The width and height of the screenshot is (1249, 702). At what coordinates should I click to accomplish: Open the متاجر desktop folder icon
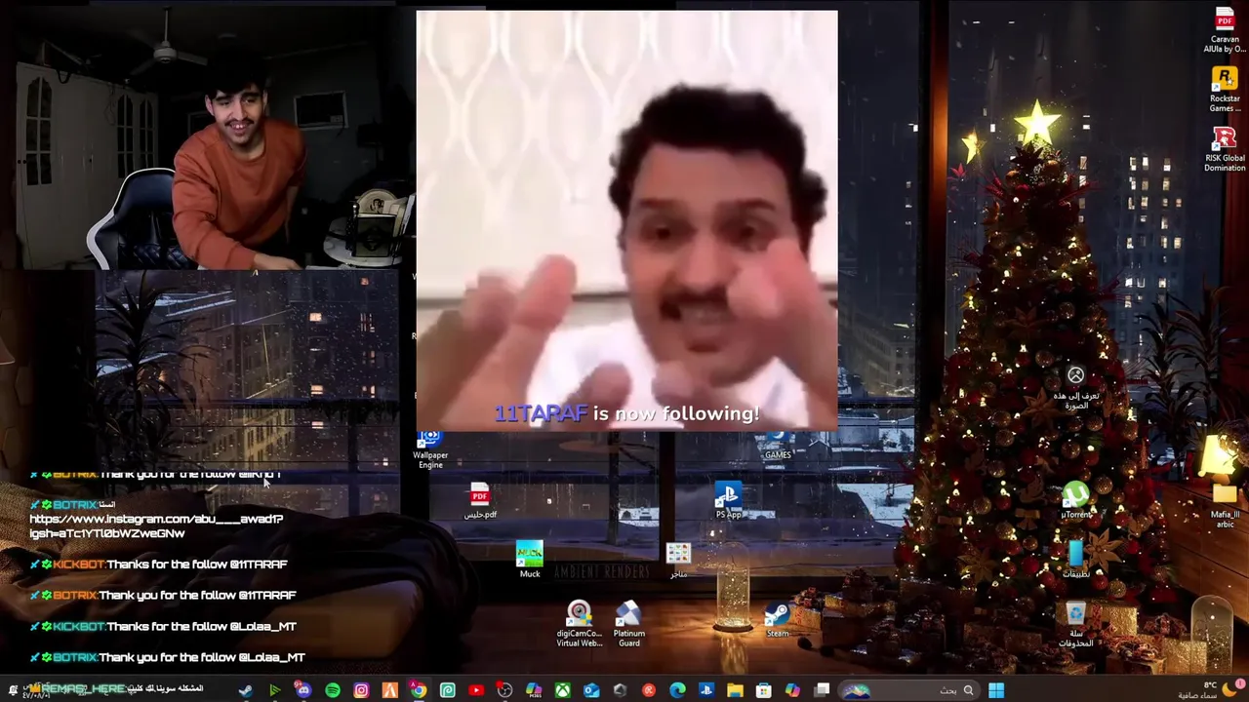click(x=678, y=561)
